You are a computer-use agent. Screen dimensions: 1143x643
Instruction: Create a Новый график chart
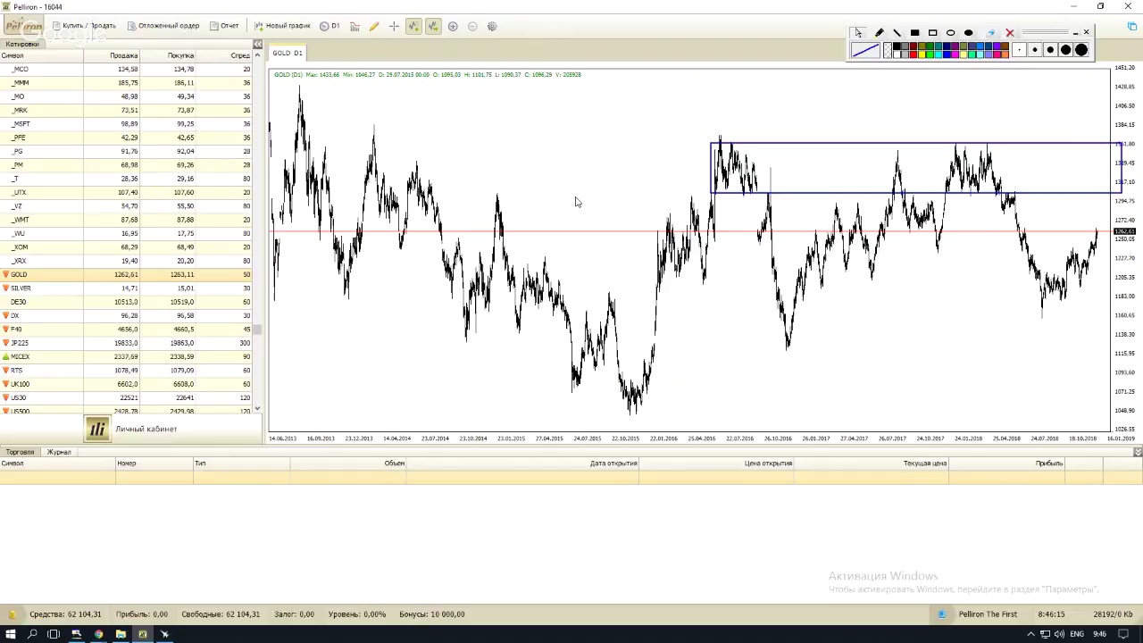pyautogui.click(x=282, y=26)
